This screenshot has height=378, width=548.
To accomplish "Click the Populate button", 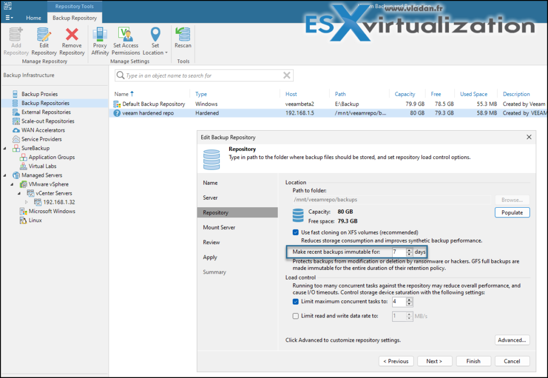I will 512,212.
